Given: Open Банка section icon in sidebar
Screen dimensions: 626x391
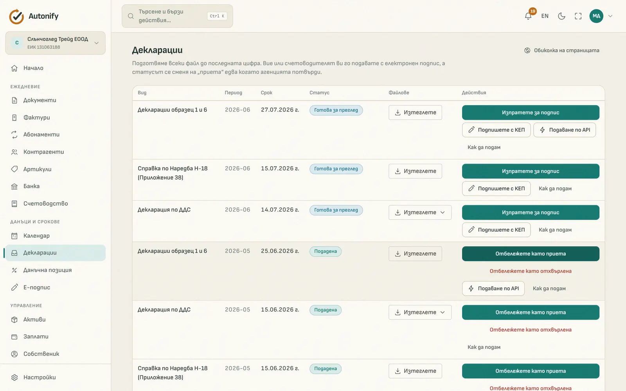Looking at the screenshot, I should pos(14,187).
